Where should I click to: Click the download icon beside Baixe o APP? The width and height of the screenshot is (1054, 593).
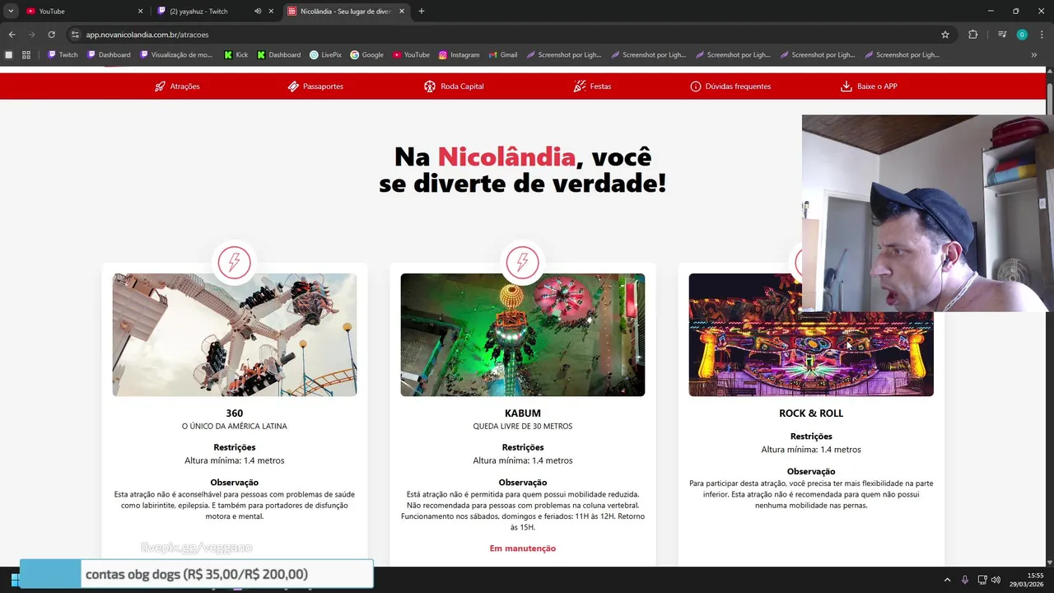tap(846, 86)
